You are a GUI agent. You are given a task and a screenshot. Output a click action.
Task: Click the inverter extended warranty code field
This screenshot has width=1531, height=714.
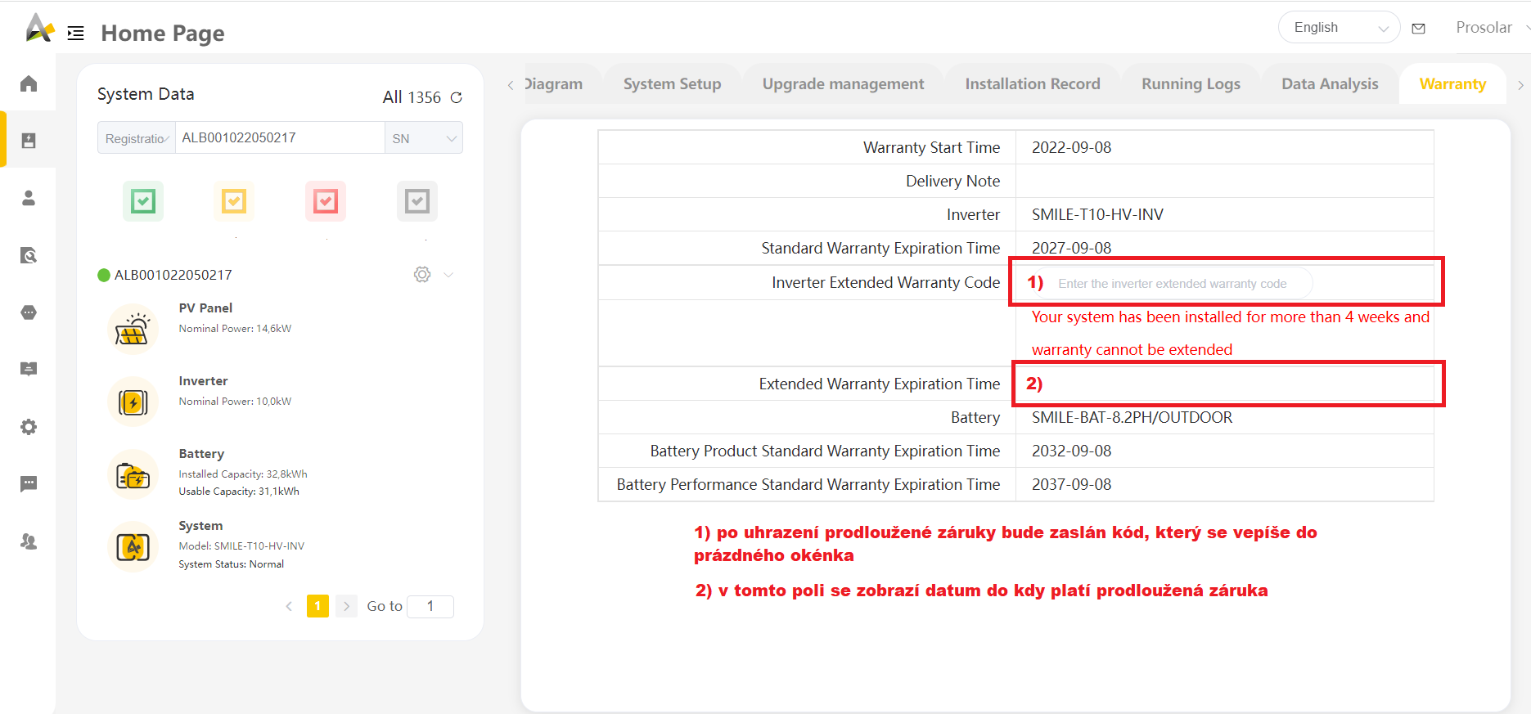tap(1178, 284)
